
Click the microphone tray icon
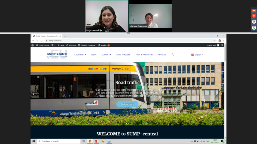pos(195,141)
